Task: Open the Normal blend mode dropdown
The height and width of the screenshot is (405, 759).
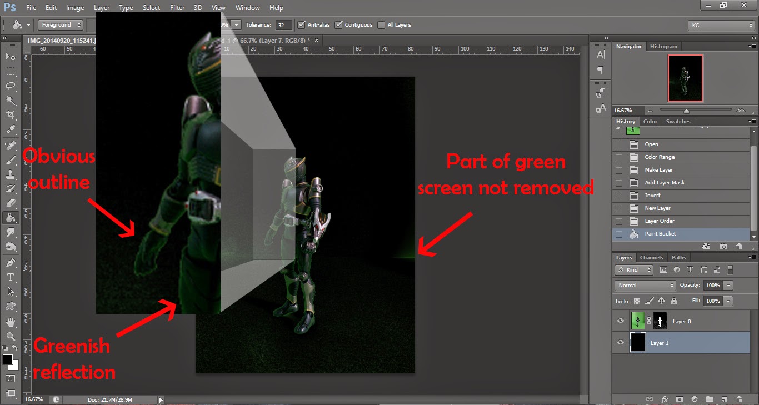Action: pos(645,285)
